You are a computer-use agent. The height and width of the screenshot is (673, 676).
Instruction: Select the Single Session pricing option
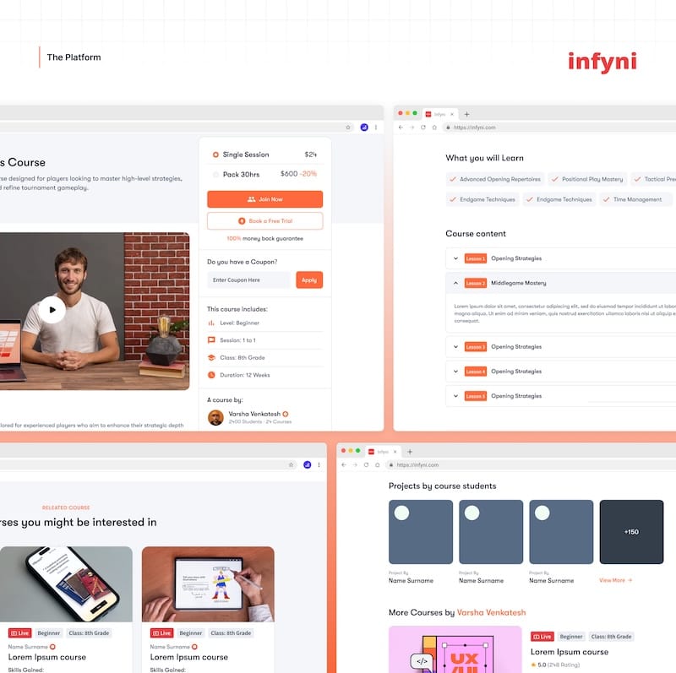(x=215, y=155)
